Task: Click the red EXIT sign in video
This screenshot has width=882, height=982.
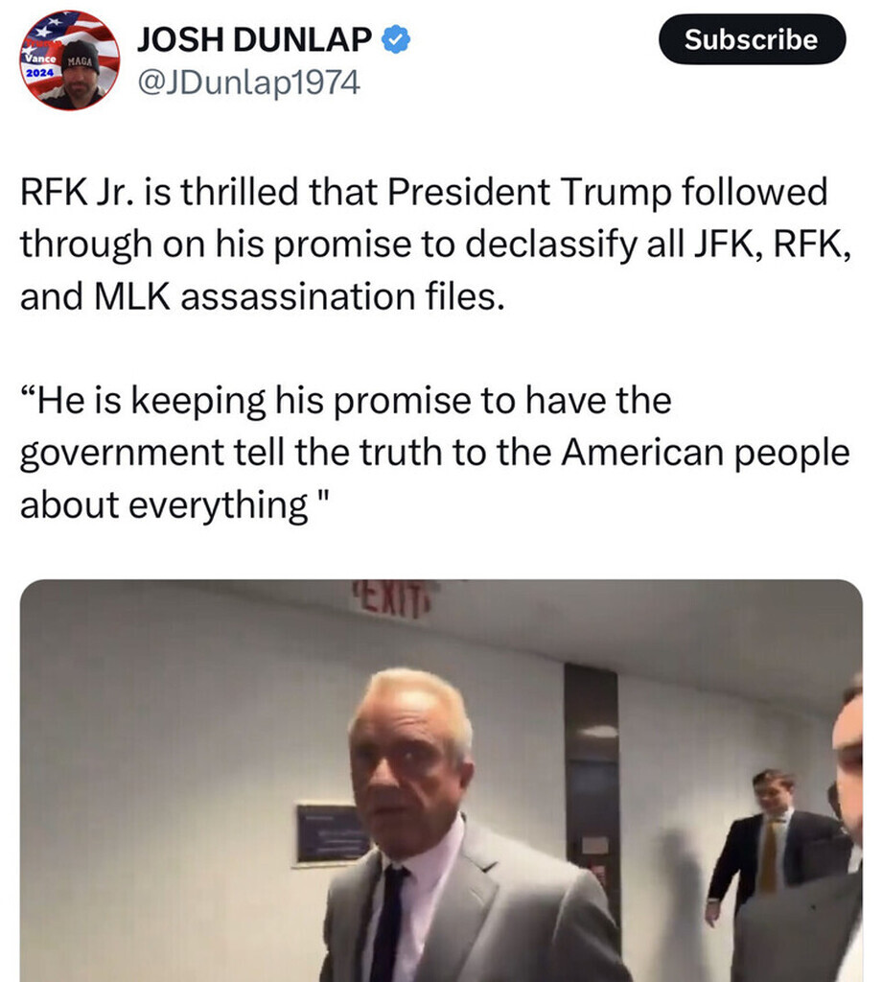Action: [394, 598]
